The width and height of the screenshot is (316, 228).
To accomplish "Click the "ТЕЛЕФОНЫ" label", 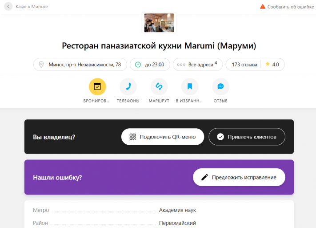I will pyautogui.click(x=128, y=101).
